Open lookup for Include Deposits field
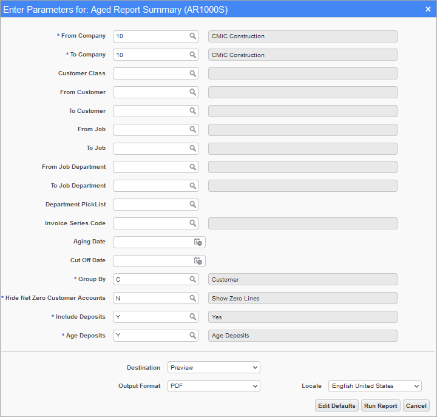 click(x=192, y=317)
